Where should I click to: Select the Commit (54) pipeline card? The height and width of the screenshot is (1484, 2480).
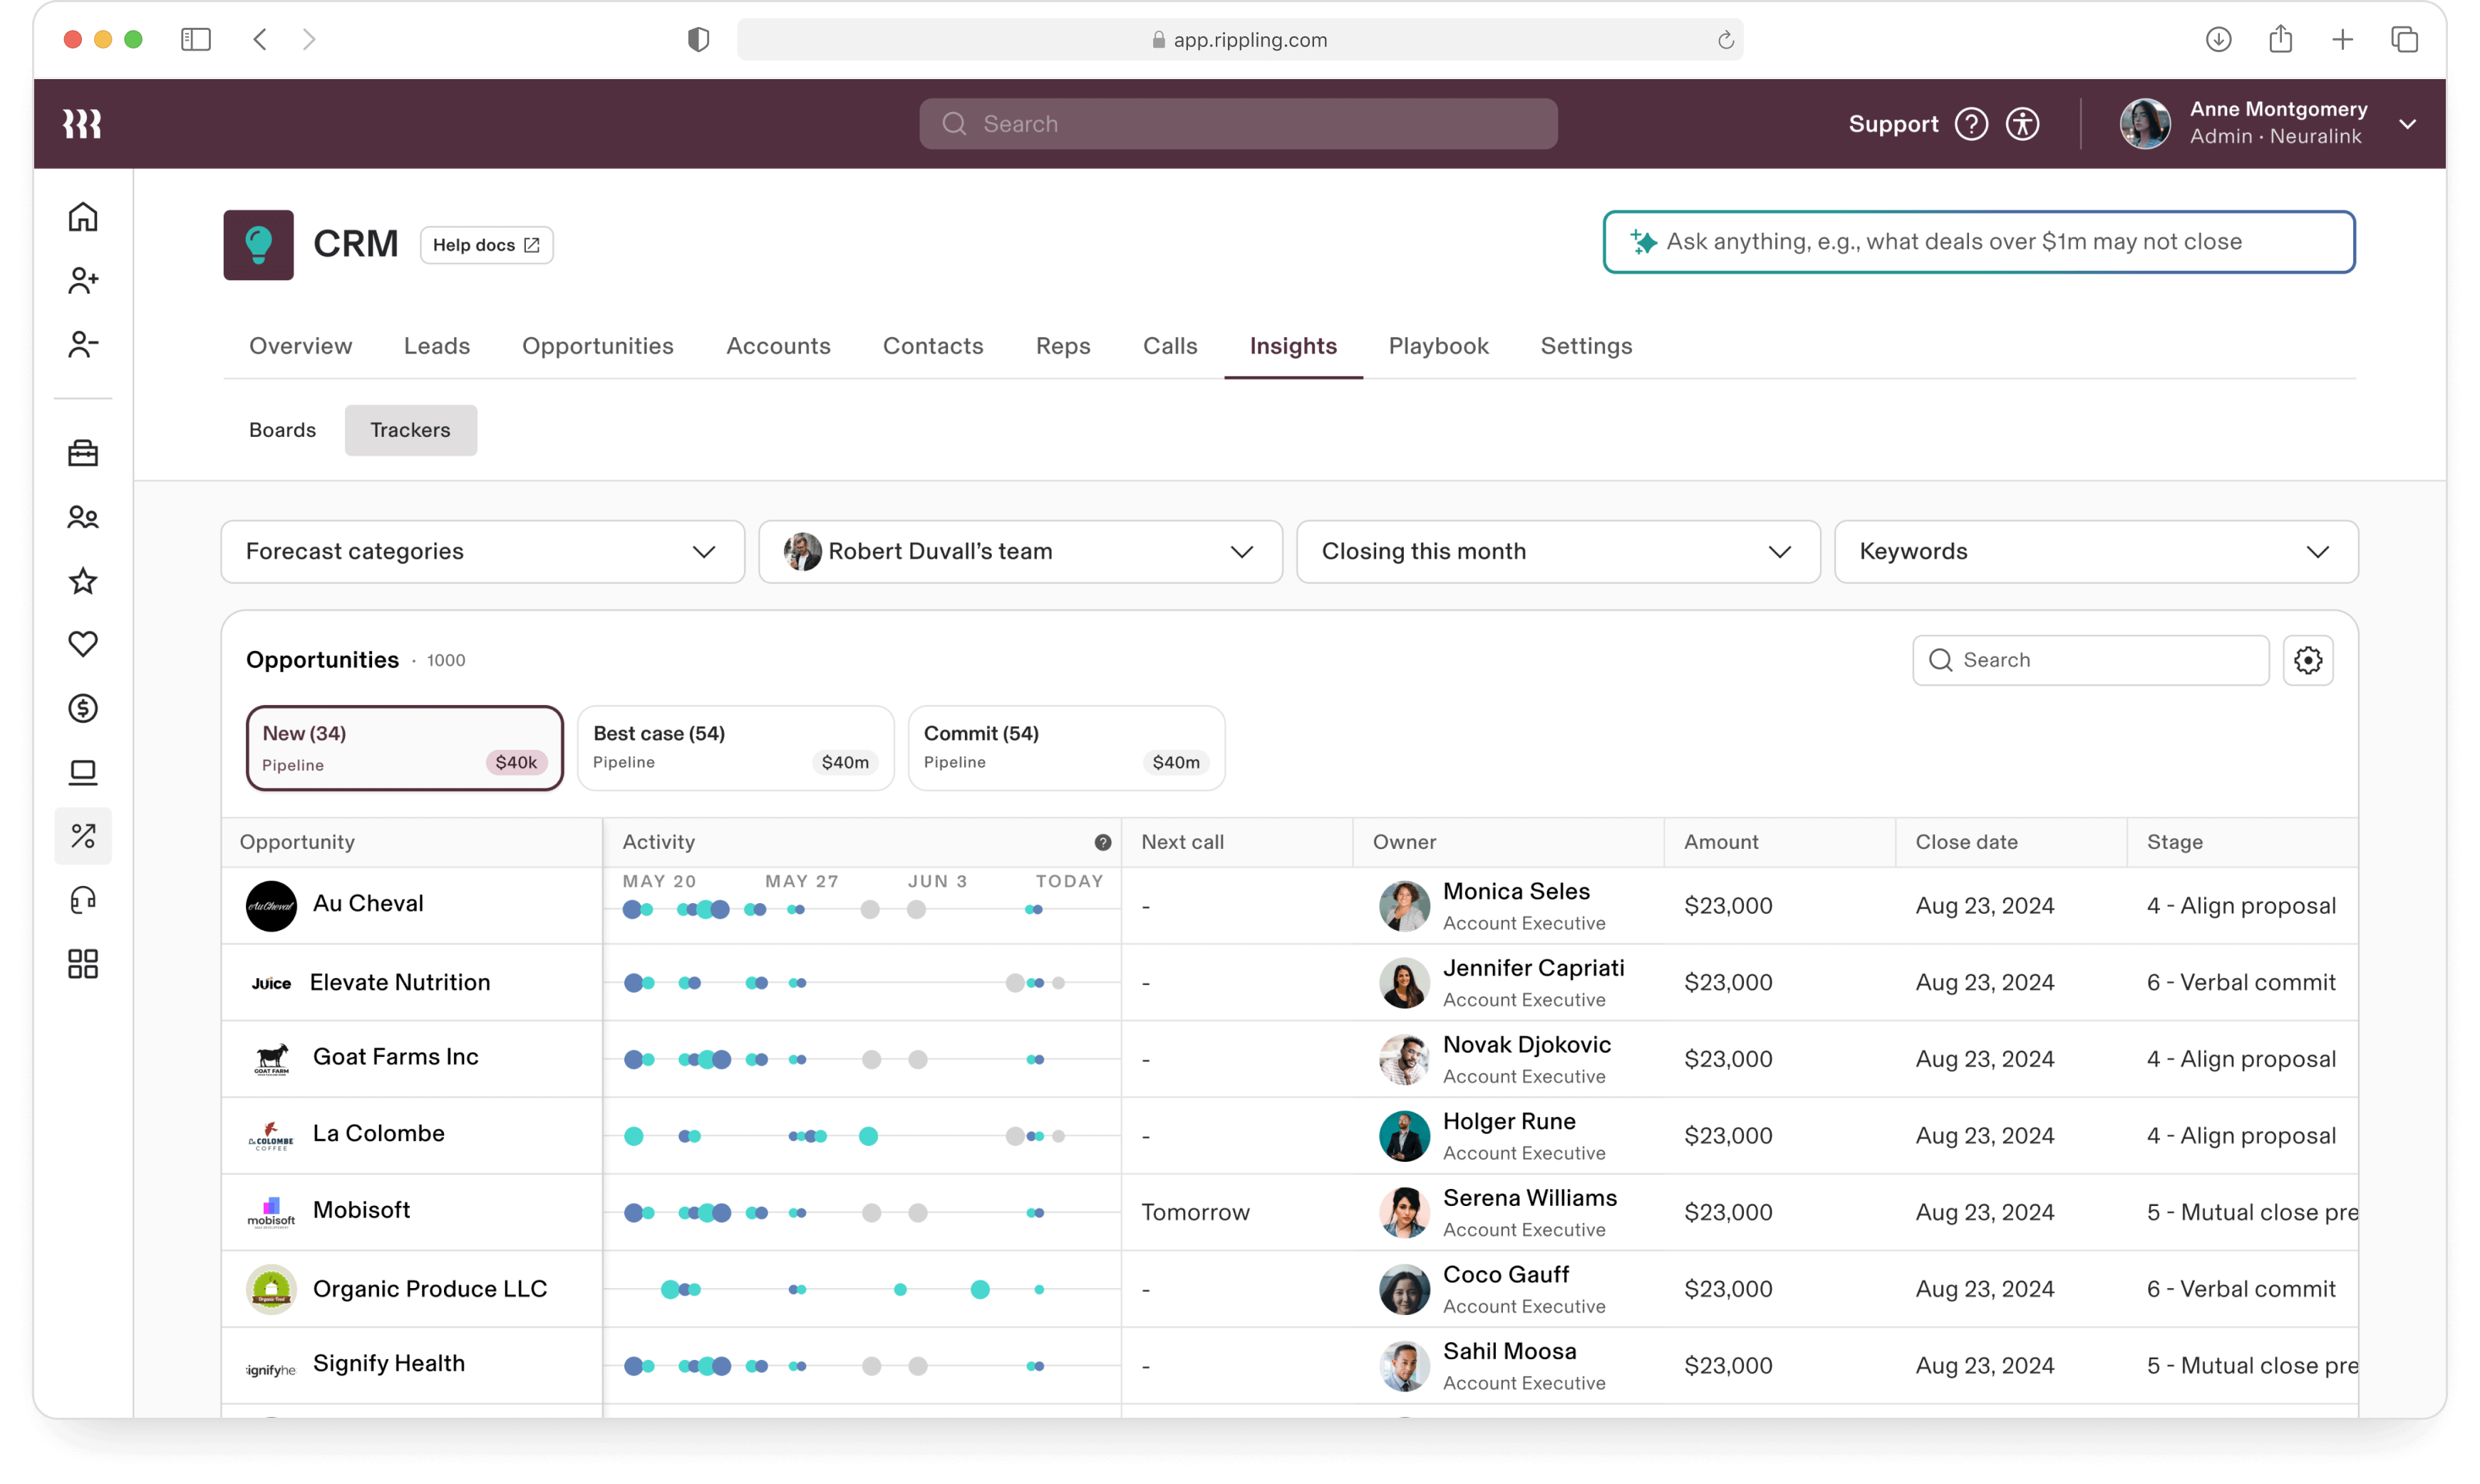pyautogui.click(x=1067, y=748)
